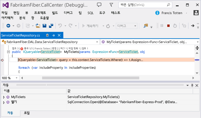Image resolution: width=201 pixels, height=118 pixels.
Task: Click the horizontal scrollbar right arrow
Action: pos(193,78)
